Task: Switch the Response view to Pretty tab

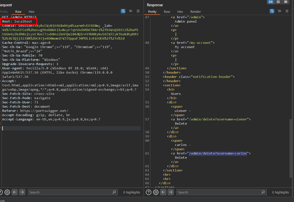Action: (152, 12)
